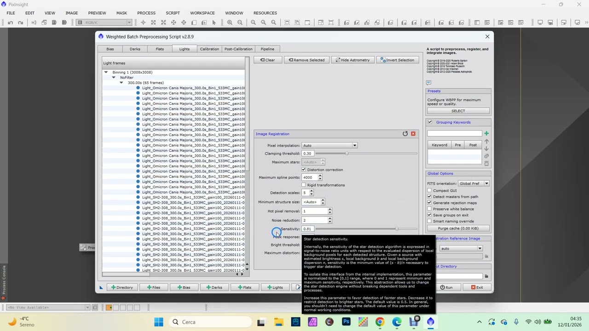Click the Zoom Out magnifier icon
This screenshot has height=331, width=589.
240,23
